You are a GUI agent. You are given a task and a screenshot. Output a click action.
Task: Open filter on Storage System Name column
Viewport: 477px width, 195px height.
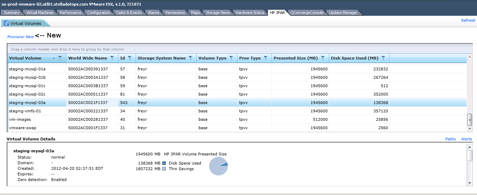[x=190, y=58]
